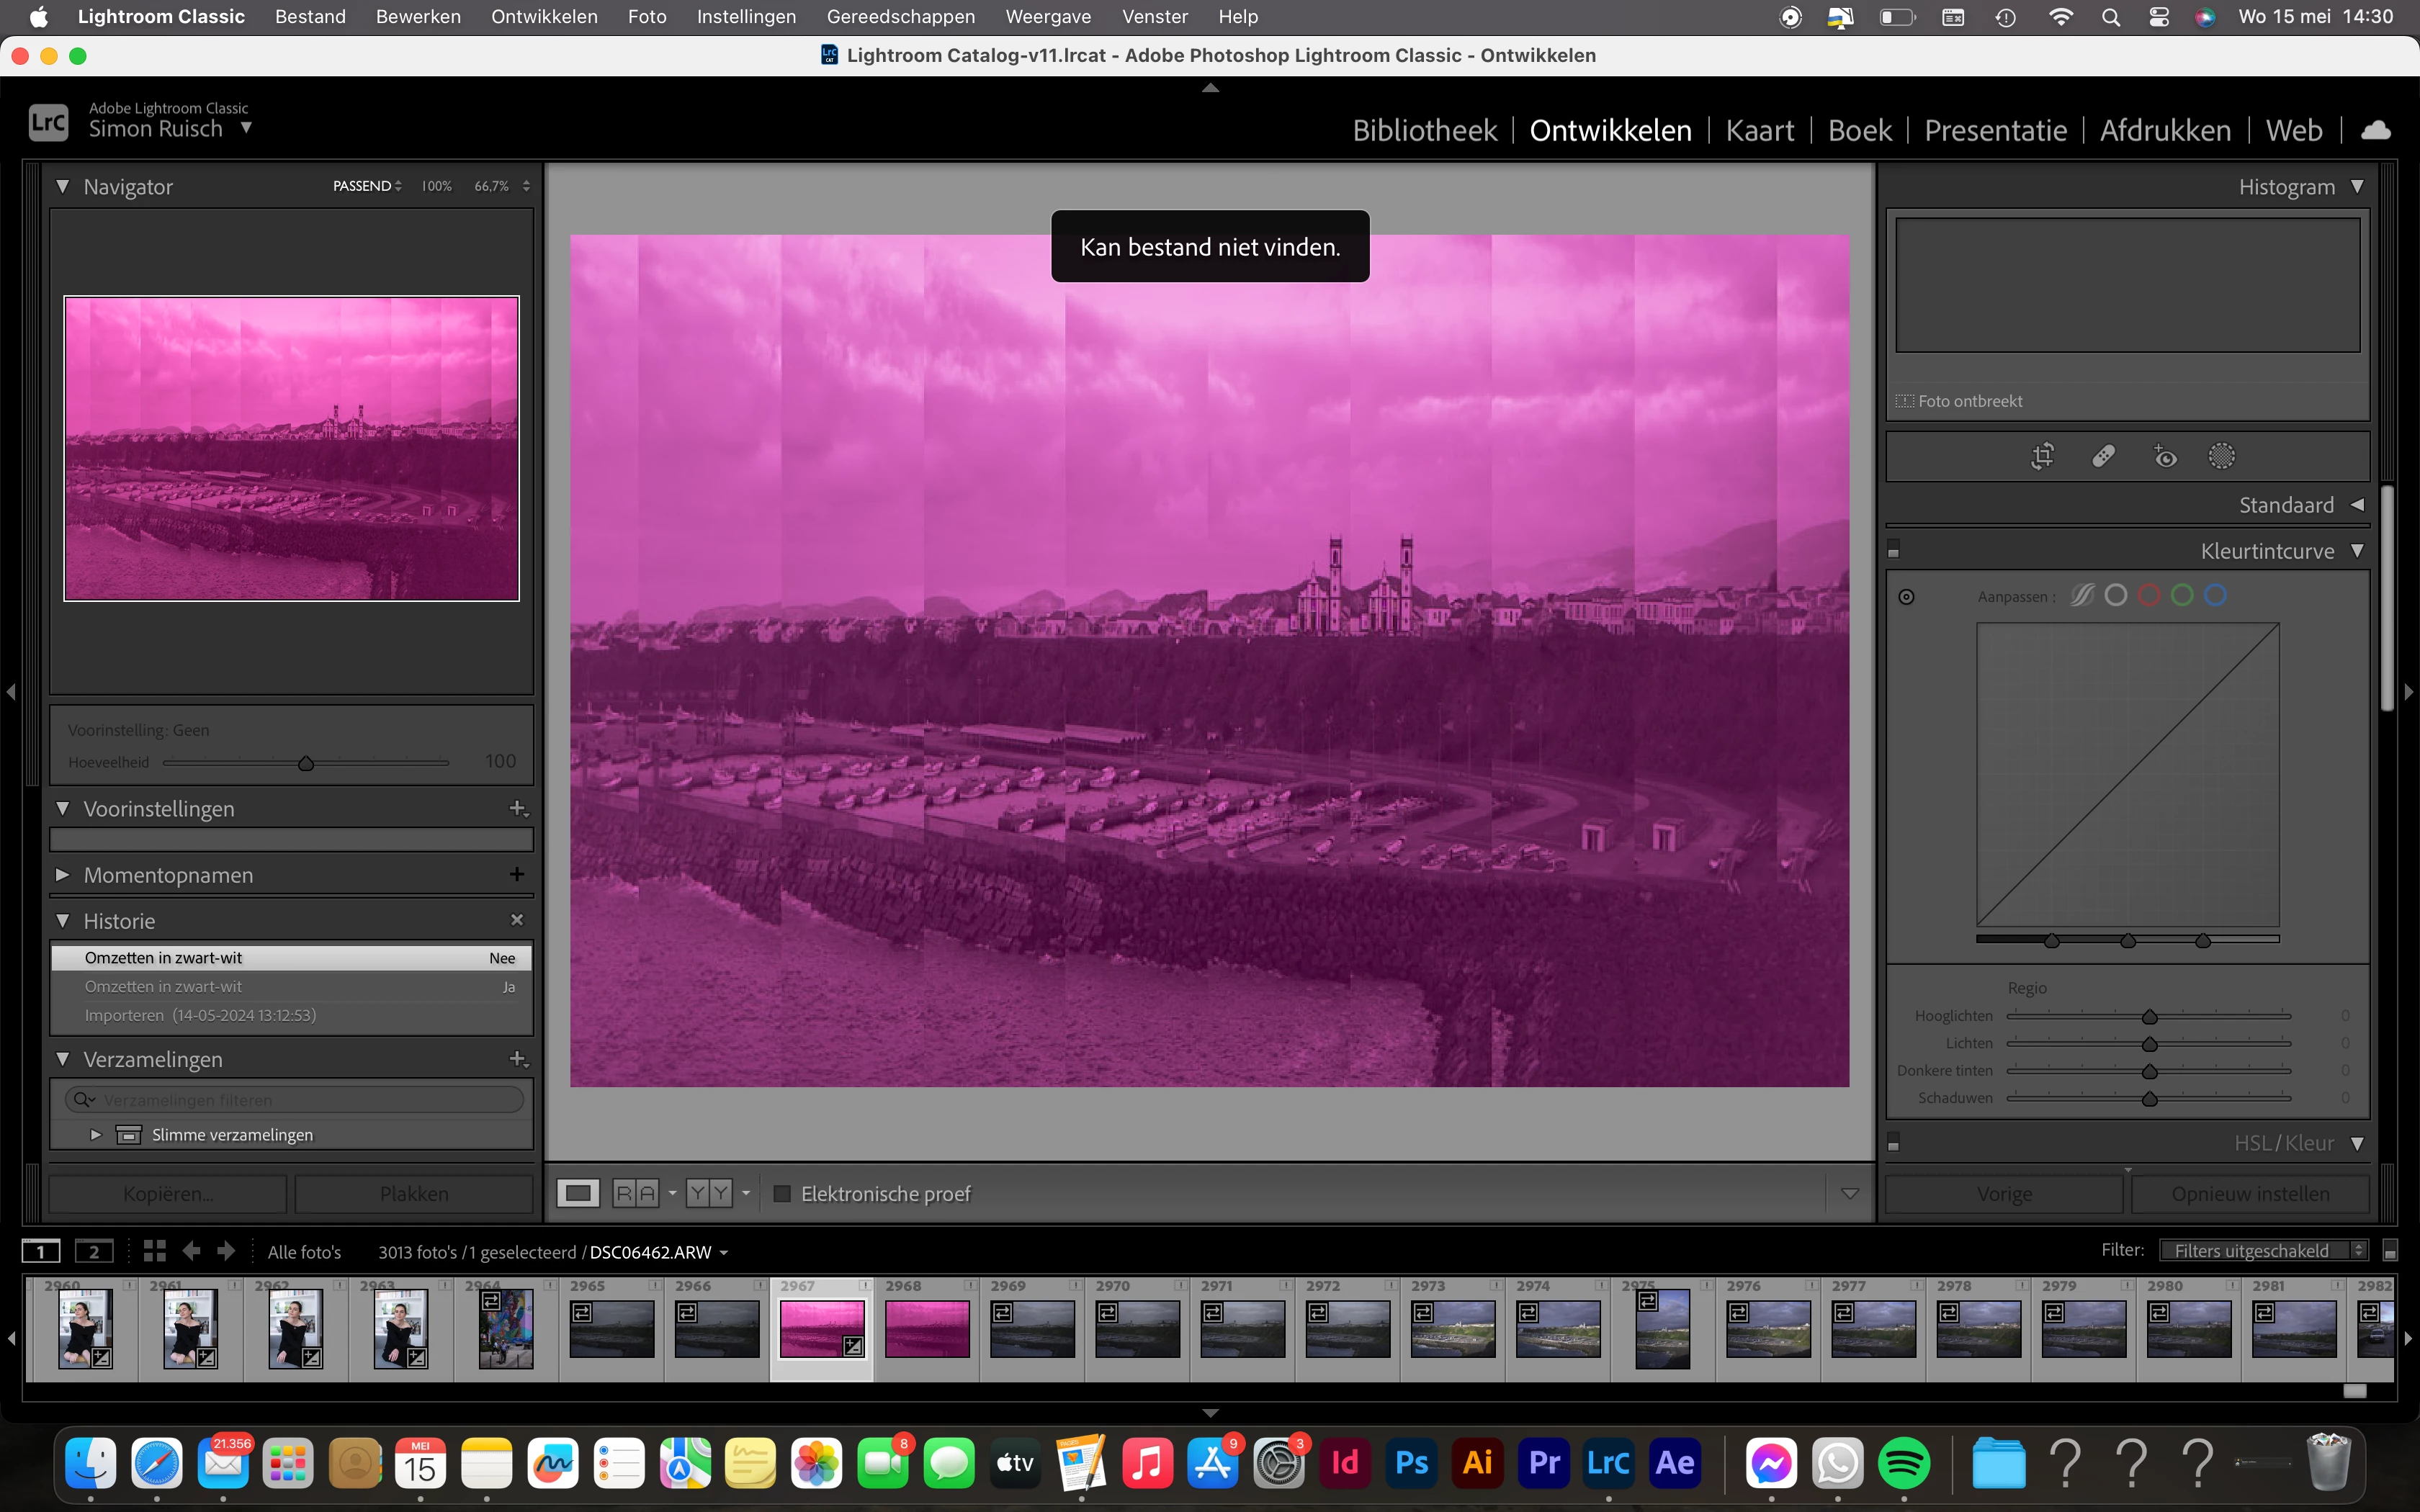Select the Healing (spot removal) tool icon
The width and height of the screenshot is (2420, 1512).
[2103, 457]
